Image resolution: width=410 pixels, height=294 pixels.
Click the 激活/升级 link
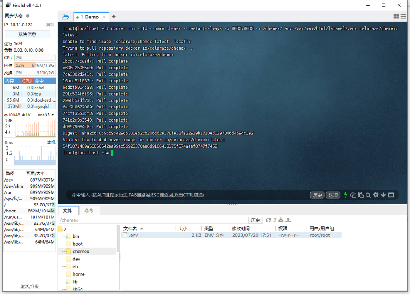(30, 286)
